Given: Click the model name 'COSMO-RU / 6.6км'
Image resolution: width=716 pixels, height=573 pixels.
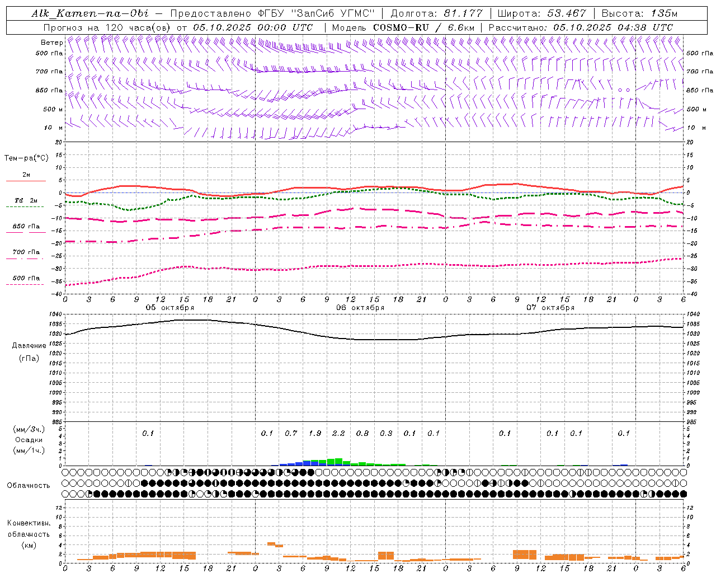Looking at the screenshot, I should pyautogui.click(x=424, y=27).
